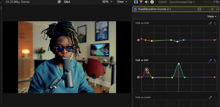The width and height of the screenshot is (220, 107).
Task: Open the viewer 30% zoom dropdown
Action: point(107,2)
